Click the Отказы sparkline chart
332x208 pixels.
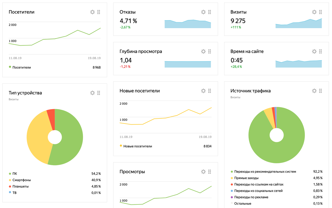(188, 24)
